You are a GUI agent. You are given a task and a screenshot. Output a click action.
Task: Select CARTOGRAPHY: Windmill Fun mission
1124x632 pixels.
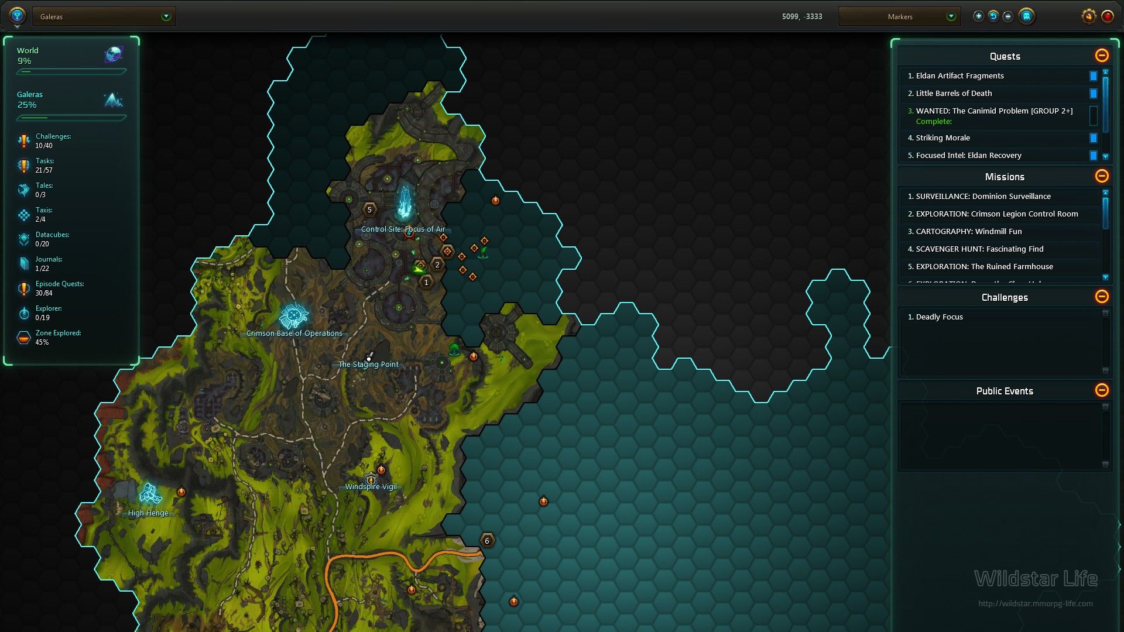point(999,232)
